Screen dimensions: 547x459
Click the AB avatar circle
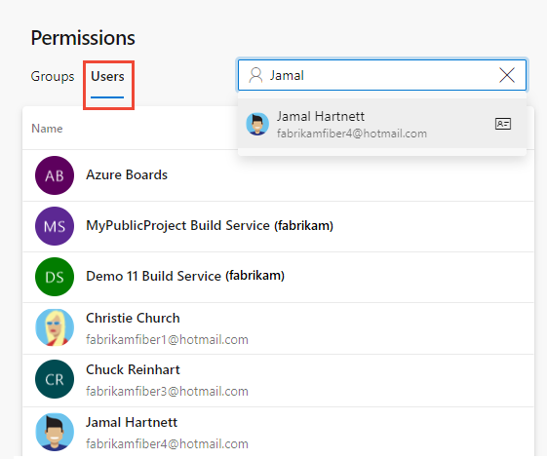[55, 175]
